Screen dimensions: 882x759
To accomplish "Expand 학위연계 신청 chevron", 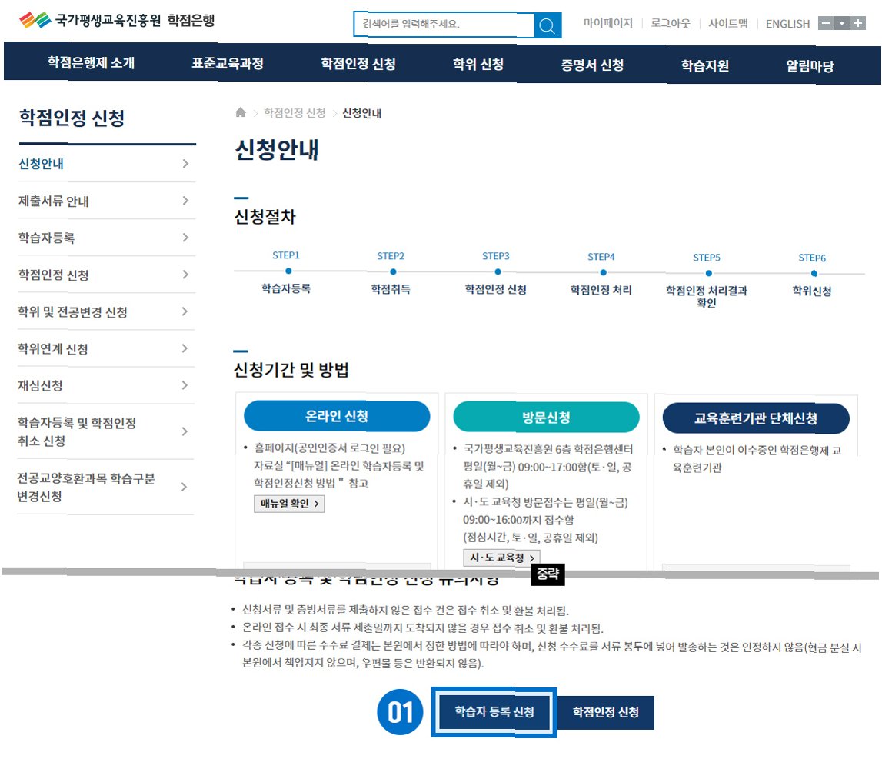I will [185, 348].
